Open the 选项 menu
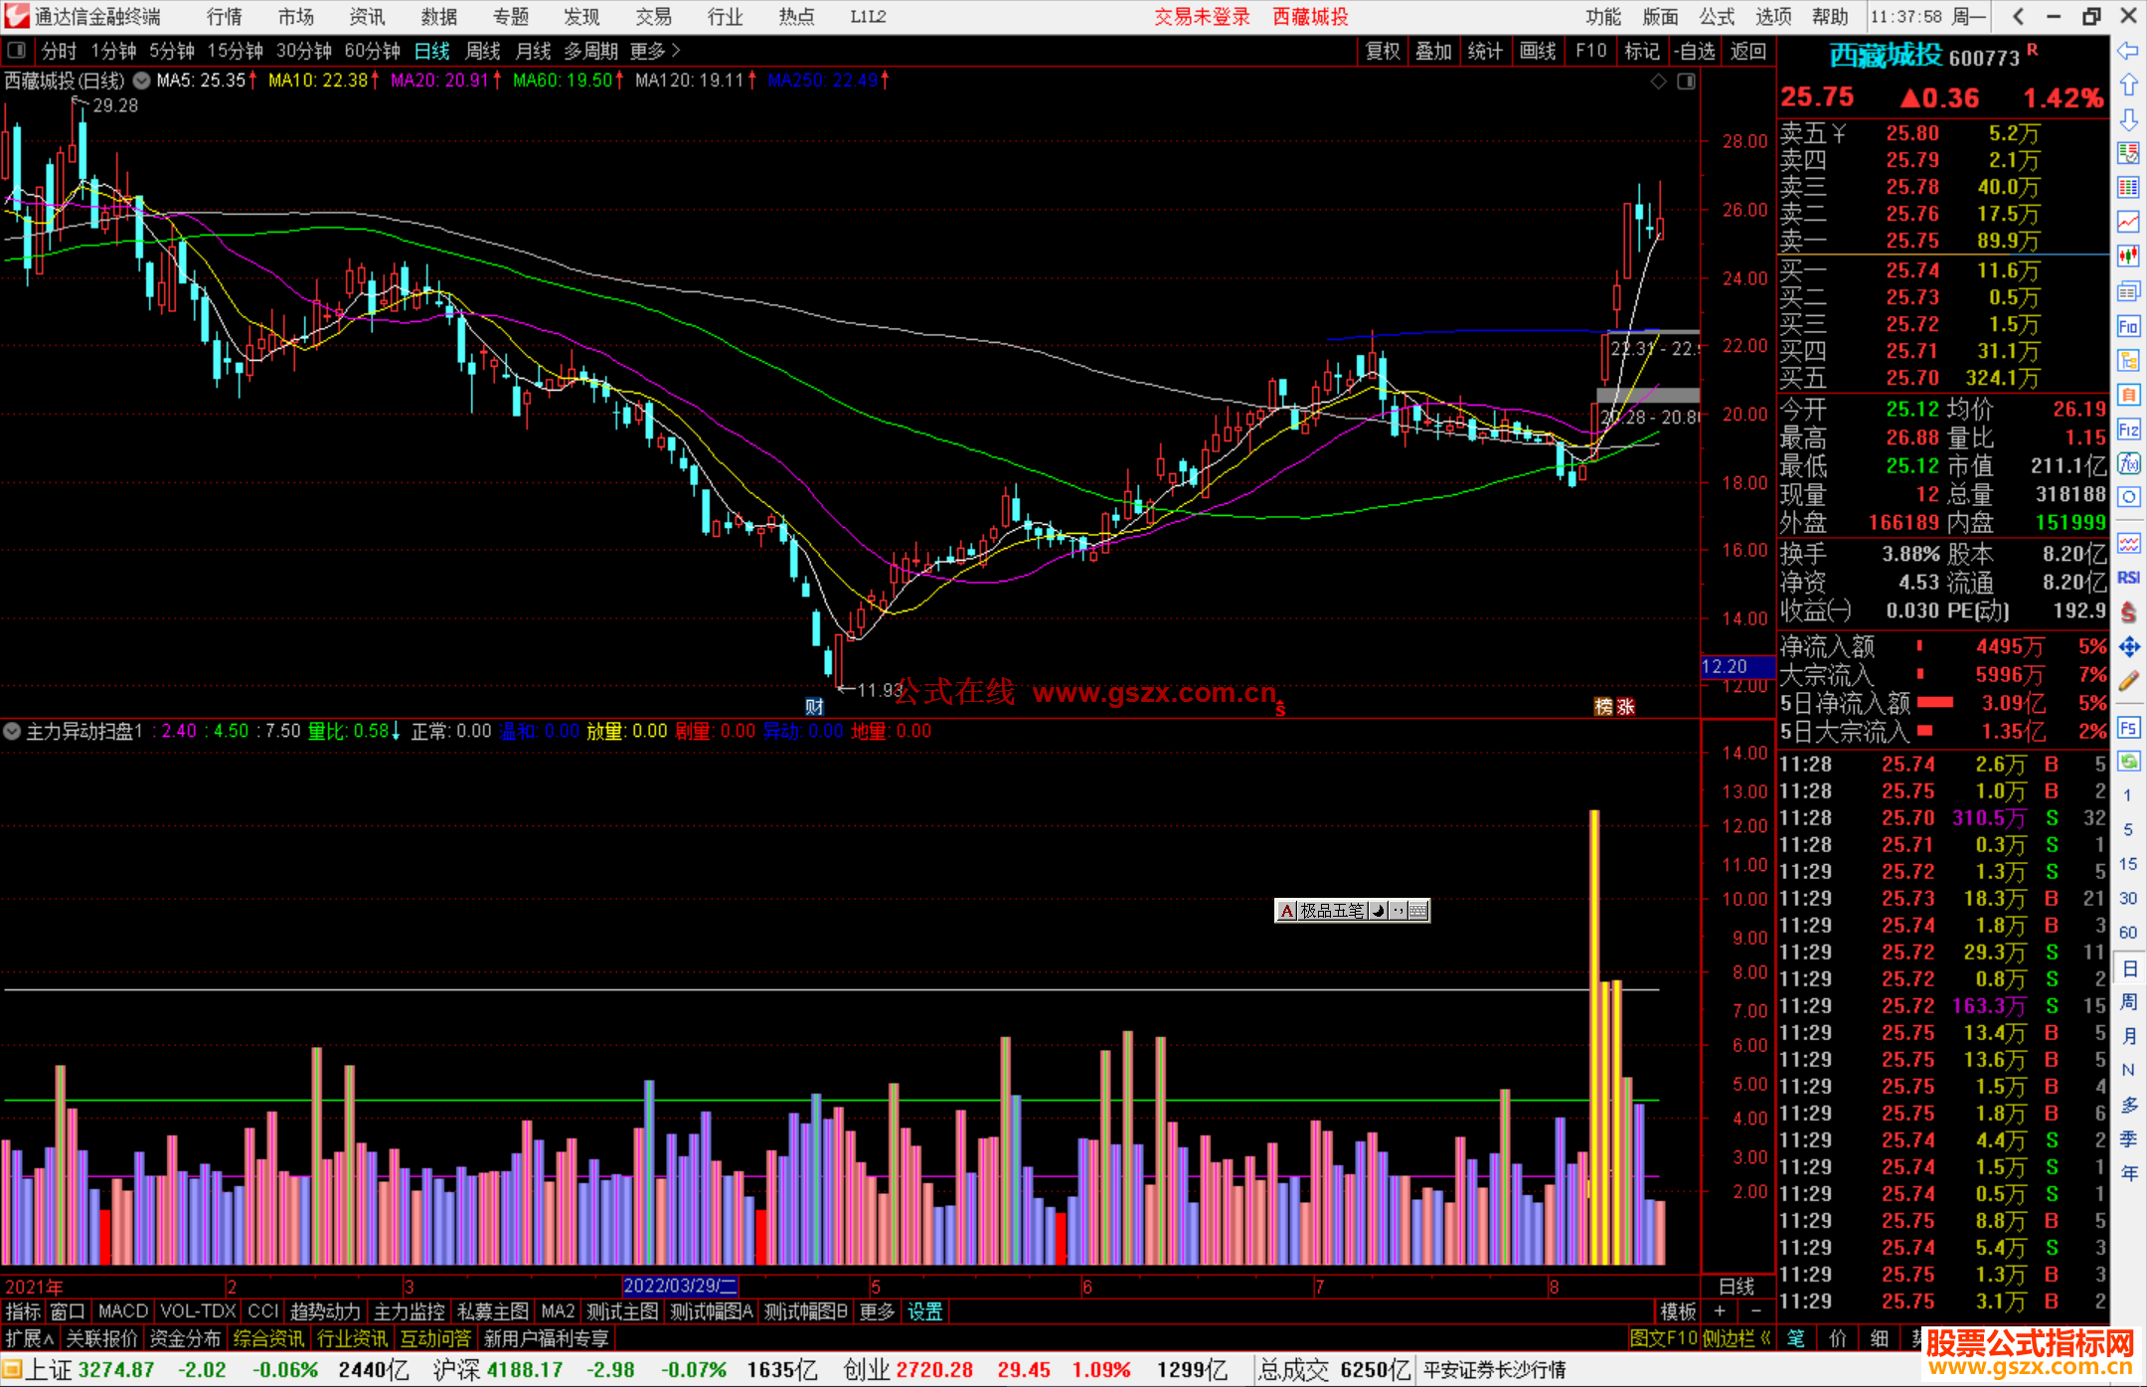 coord(1773,16)
